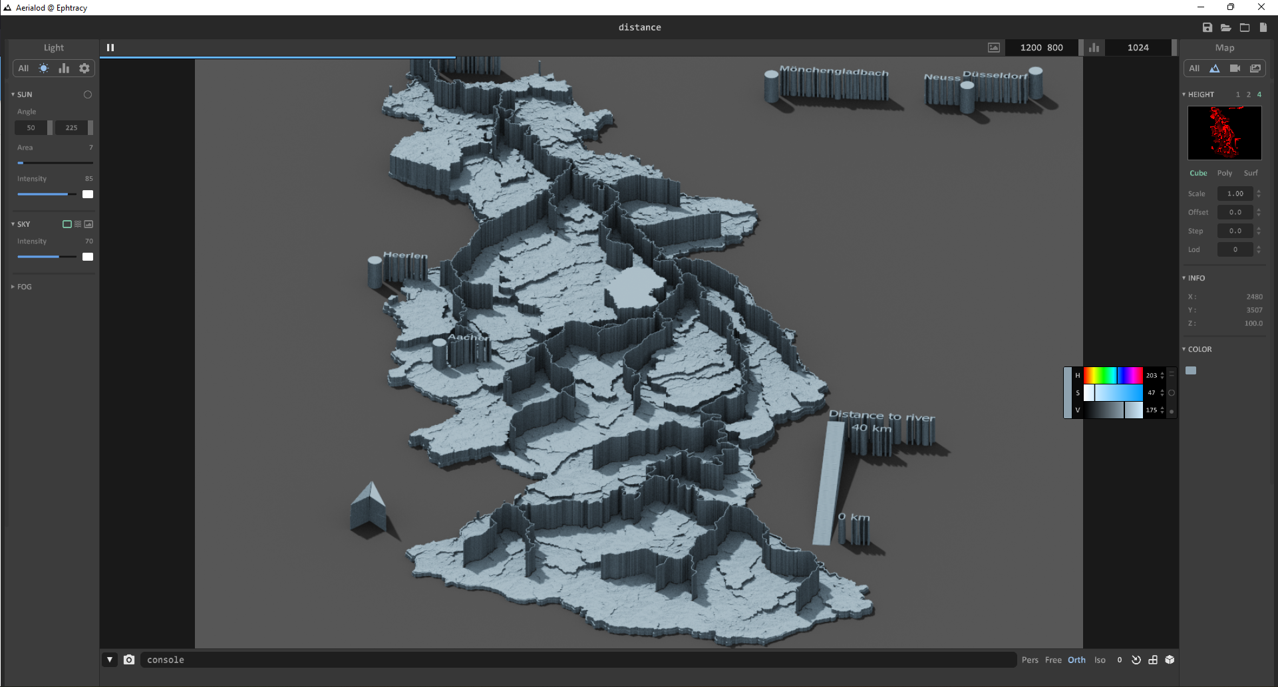Click the screenshot camera icon beside the console
1278x687 pixels.
[129, 659]
